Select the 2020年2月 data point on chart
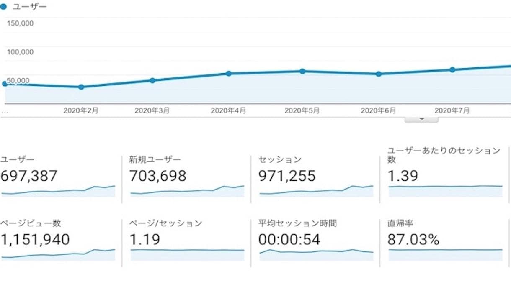 pos(81,87)
